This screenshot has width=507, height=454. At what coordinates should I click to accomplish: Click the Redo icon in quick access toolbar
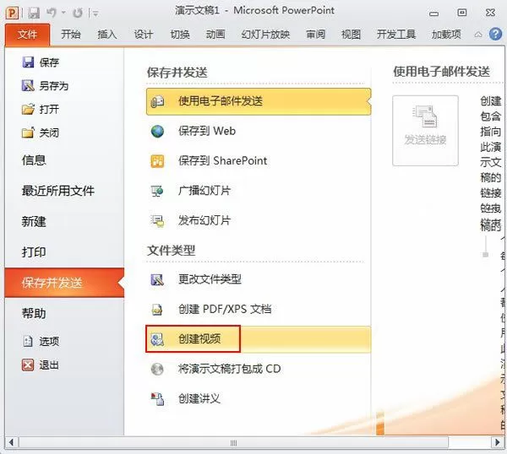coord(77,14)
